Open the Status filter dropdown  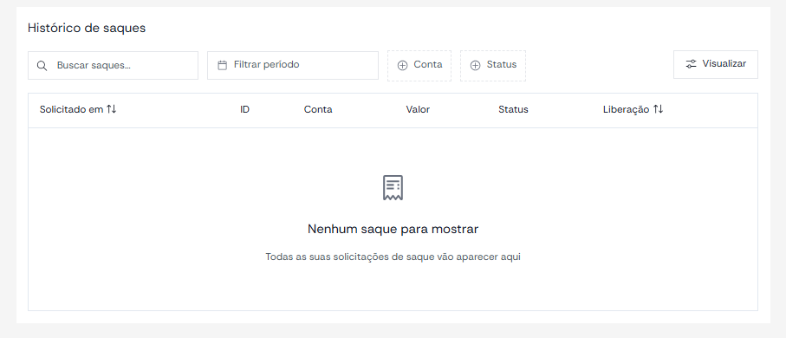point(493,66)
